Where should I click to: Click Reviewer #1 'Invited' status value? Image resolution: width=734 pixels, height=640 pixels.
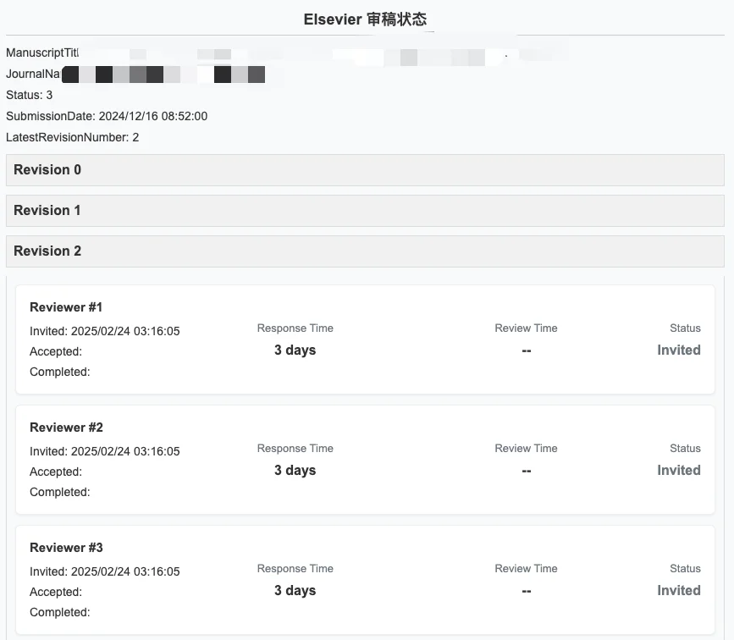(x=679, y=350)
